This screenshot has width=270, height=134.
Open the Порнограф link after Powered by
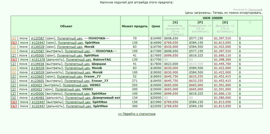click(x=255, y=10)
